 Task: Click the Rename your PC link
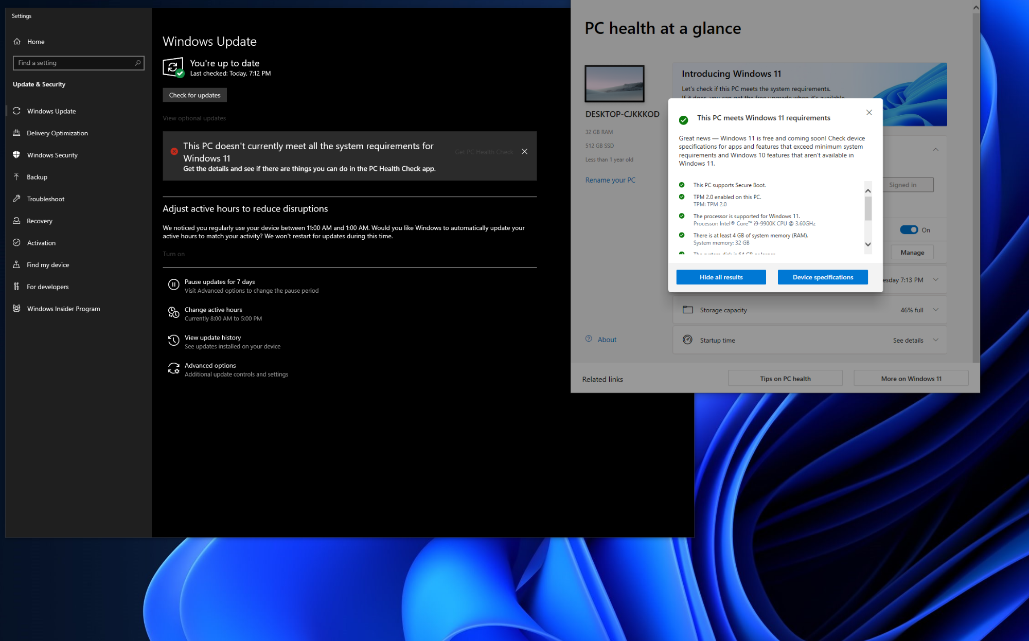pos(610,180)
